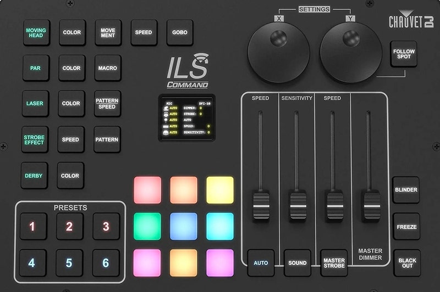440x292 pixels.
Task: Tap the moving head icon on the display
Action: click(166, 108)
